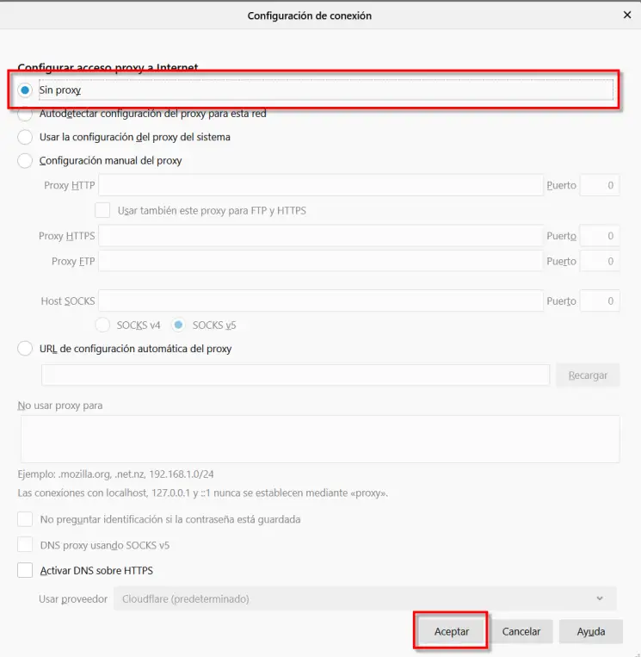
Task: Enable Configuración manual del proxy option
Action: pos(25,160)
